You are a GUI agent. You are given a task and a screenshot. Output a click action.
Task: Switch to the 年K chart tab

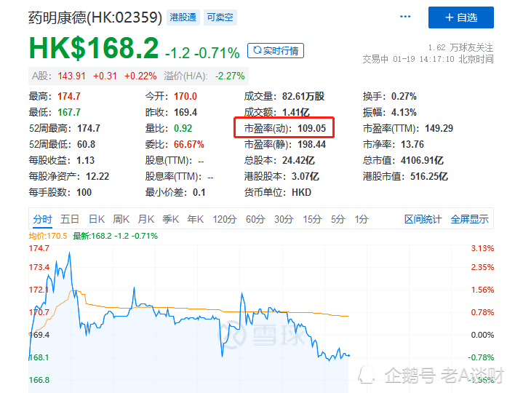[x=196, y=219]
